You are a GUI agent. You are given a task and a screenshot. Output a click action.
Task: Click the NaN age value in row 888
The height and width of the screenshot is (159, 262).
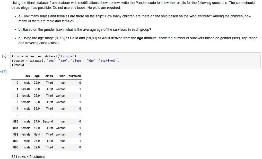(37, 135)
